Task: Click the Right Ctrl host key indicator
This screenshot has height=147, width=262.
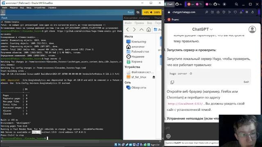Action: tap(155, 145)
